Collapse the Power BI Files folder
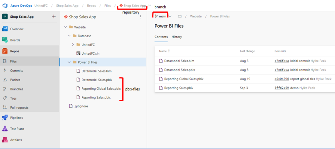The height and width of the screenshot is (149, 335). click(x=69, y=62)
